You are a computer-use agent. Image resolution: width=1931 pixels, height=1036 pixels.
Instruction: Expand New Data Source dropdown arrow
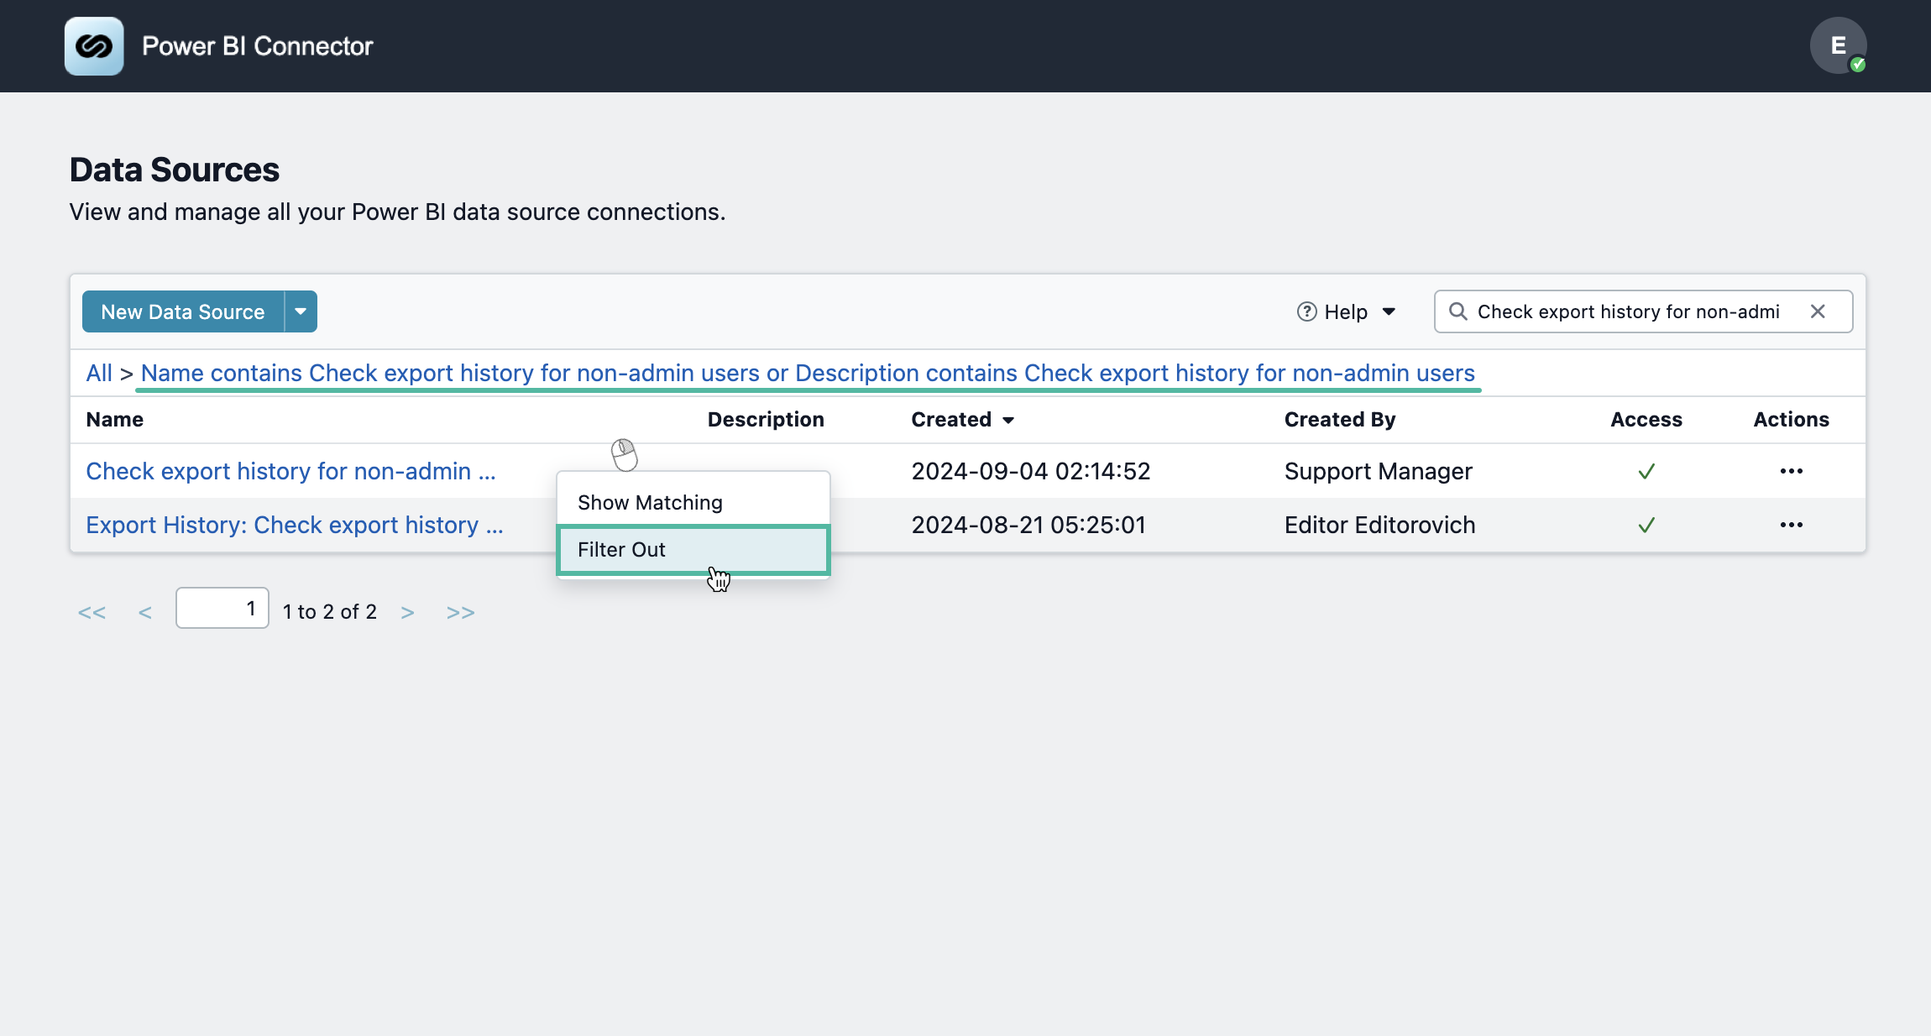[x=301, y=311]
